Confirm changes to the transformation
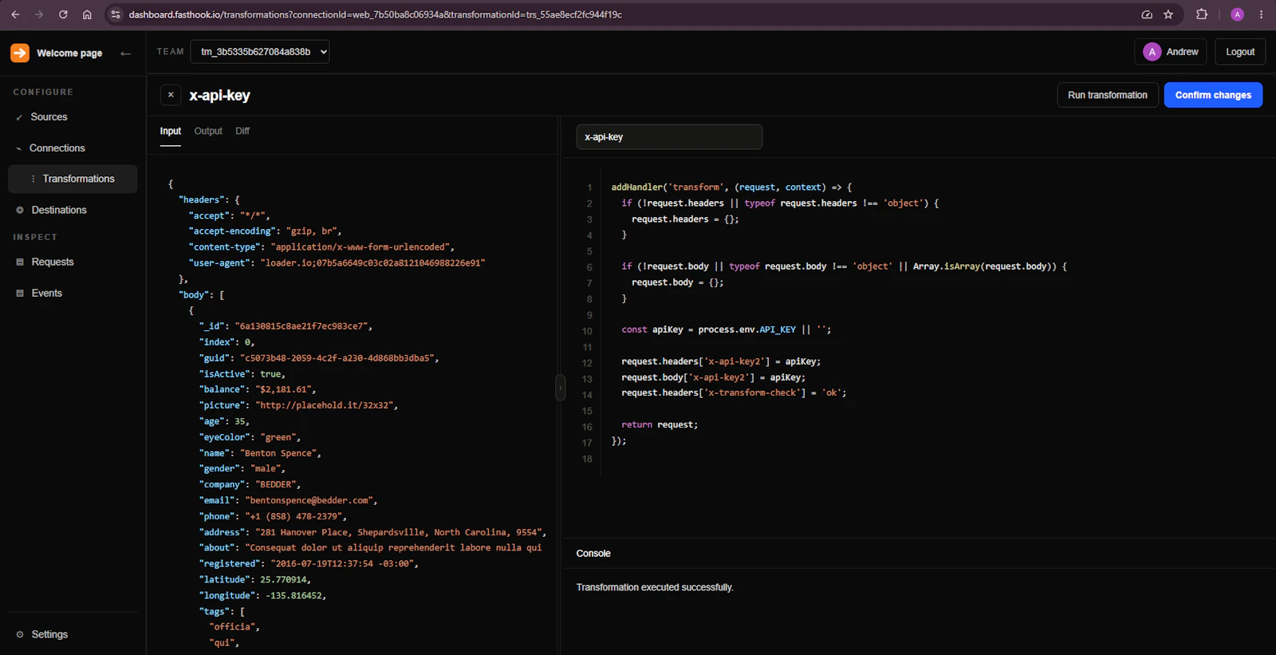Screen dimensions: 1276x655 point(1213,95)
